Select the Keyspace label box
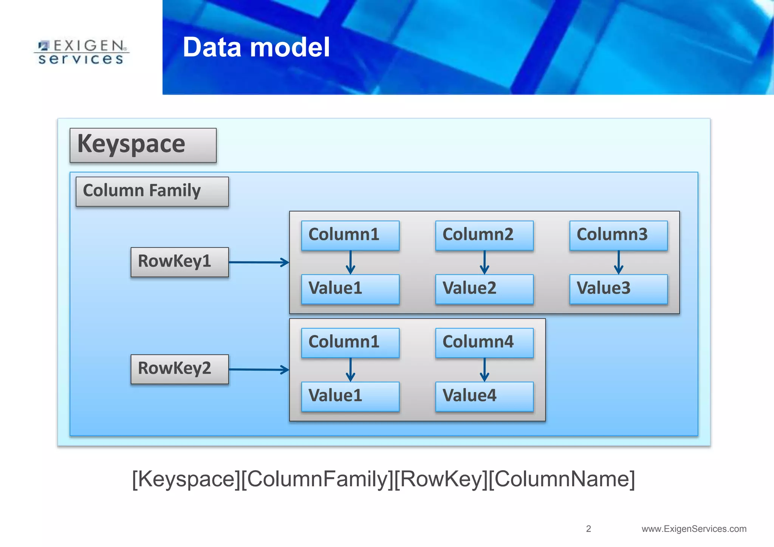 coord(143,145)
